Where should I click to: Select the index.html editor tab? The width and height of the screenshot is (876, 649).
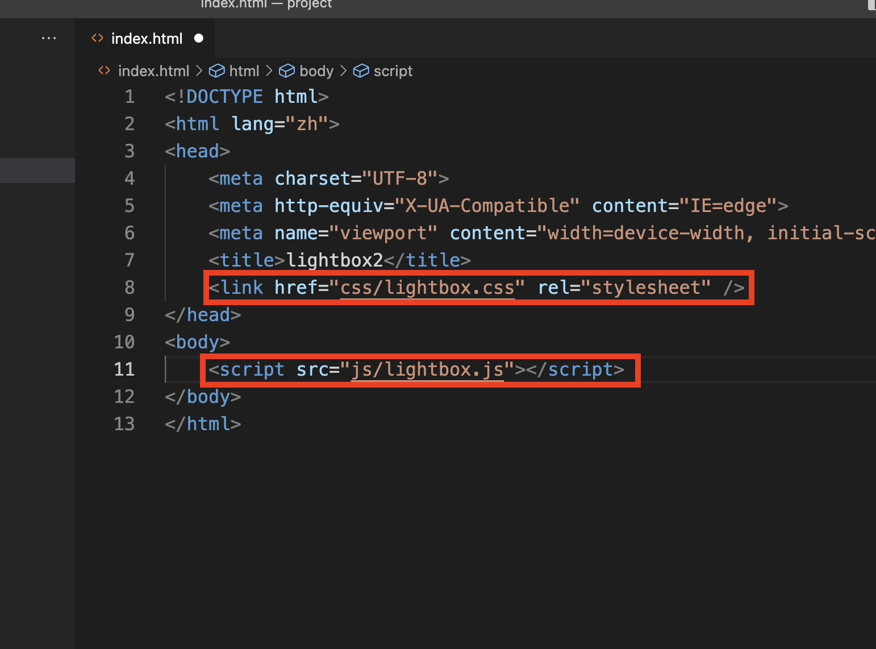(x=145, y=38)
